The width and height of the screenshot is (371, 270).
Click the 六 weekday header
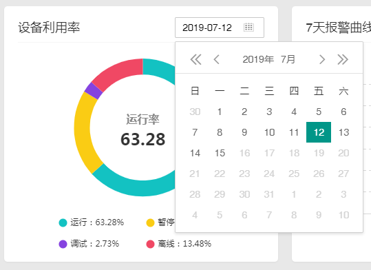[x=343, y=91]
